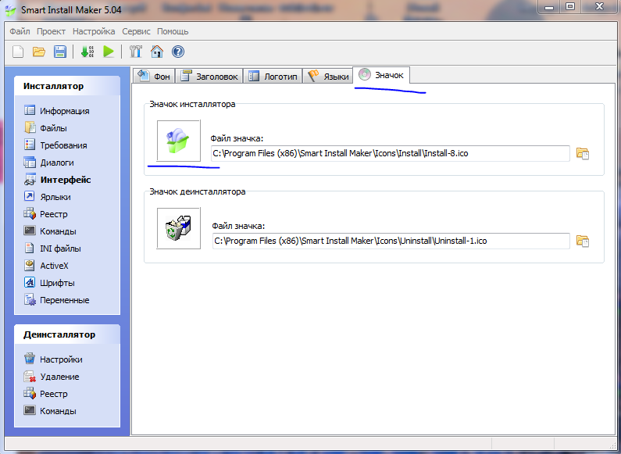
Task: Browse for the uninstaller icon file
Action: click(582, 241)
